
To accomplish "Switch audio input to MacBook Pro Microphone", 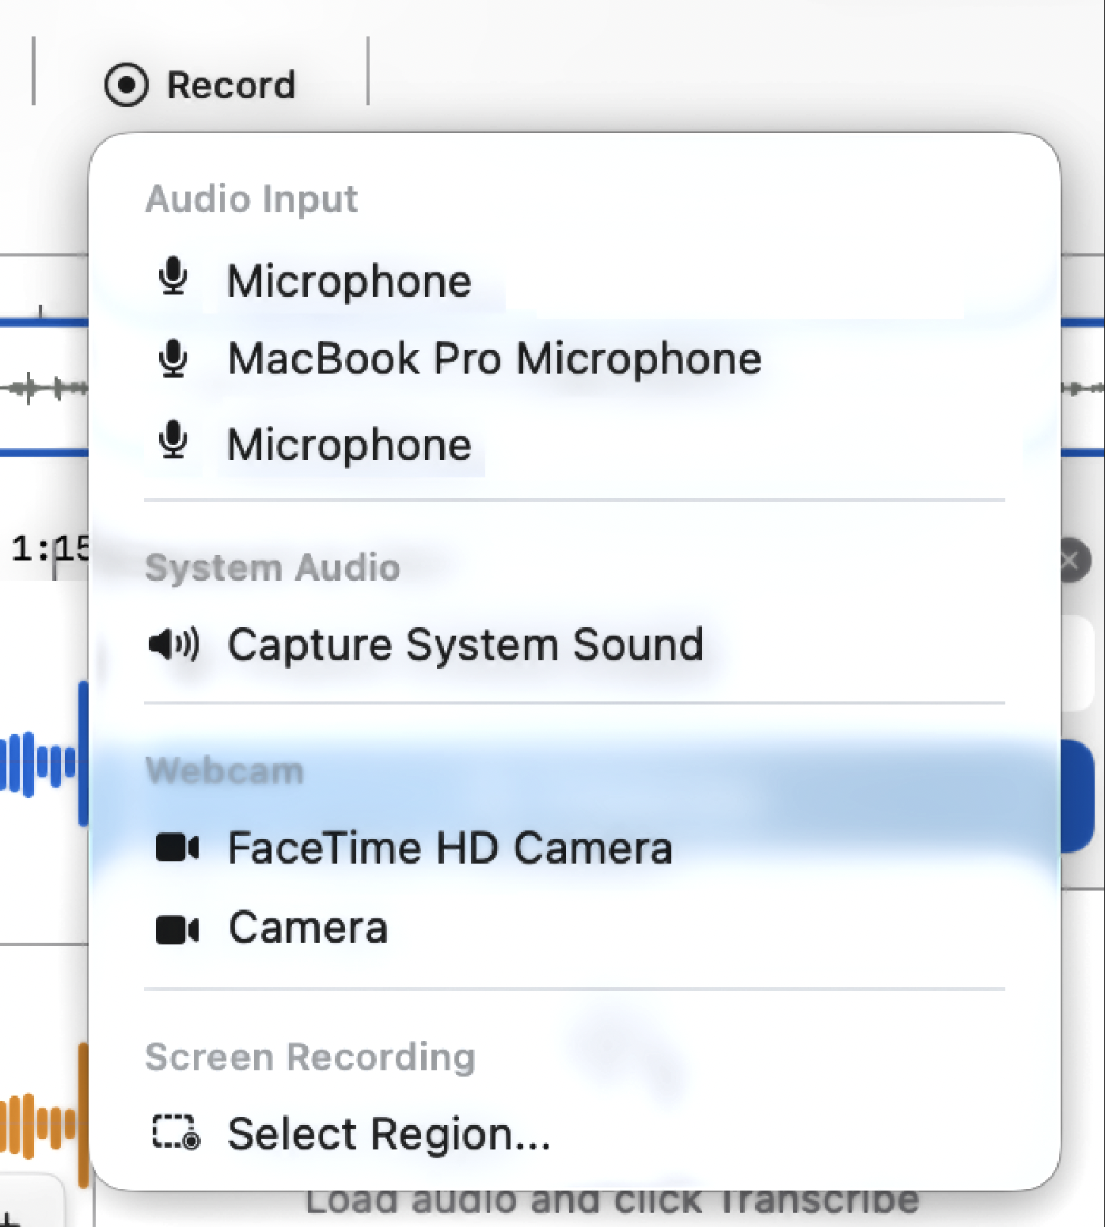I will pos(493,359).
